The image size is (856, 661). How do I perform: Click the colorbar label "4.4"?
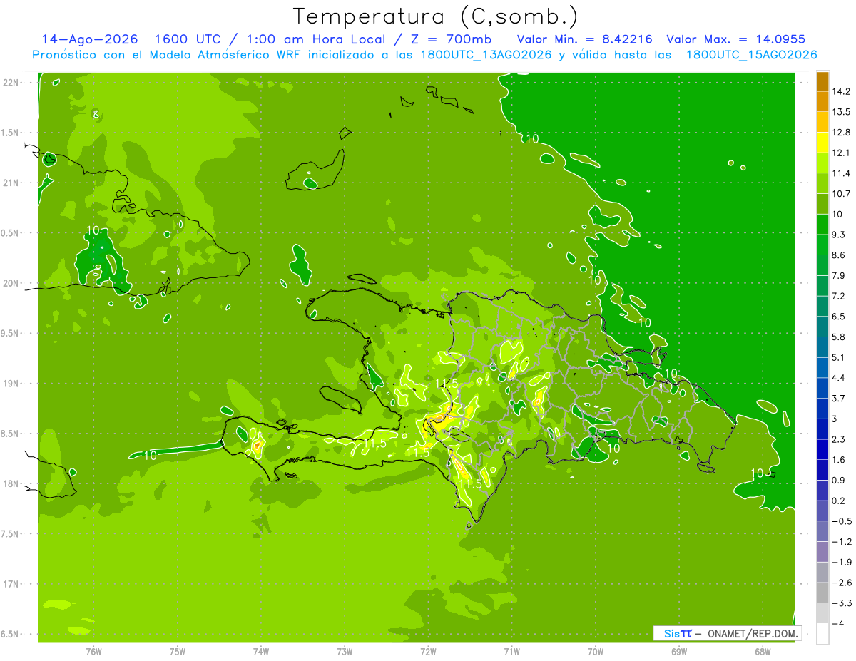[839, 378]
